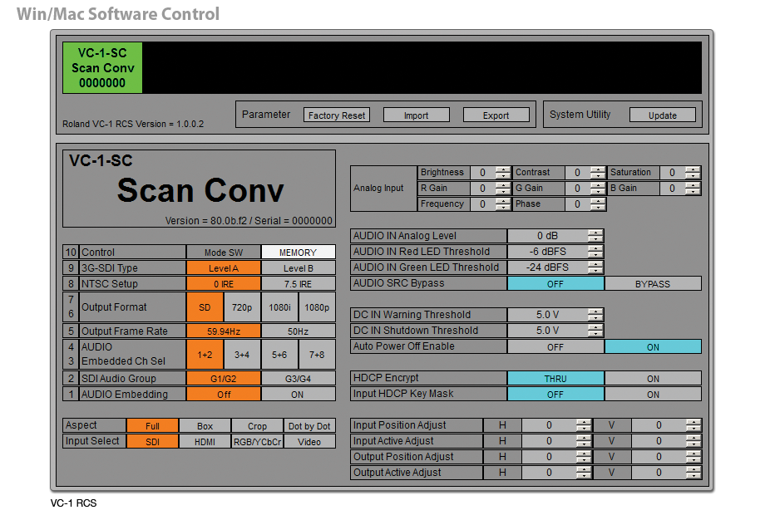Click the AUDIO IN Red LED Threshold stepper
This screenshot has width=775, height=515.
click(595, 252)
